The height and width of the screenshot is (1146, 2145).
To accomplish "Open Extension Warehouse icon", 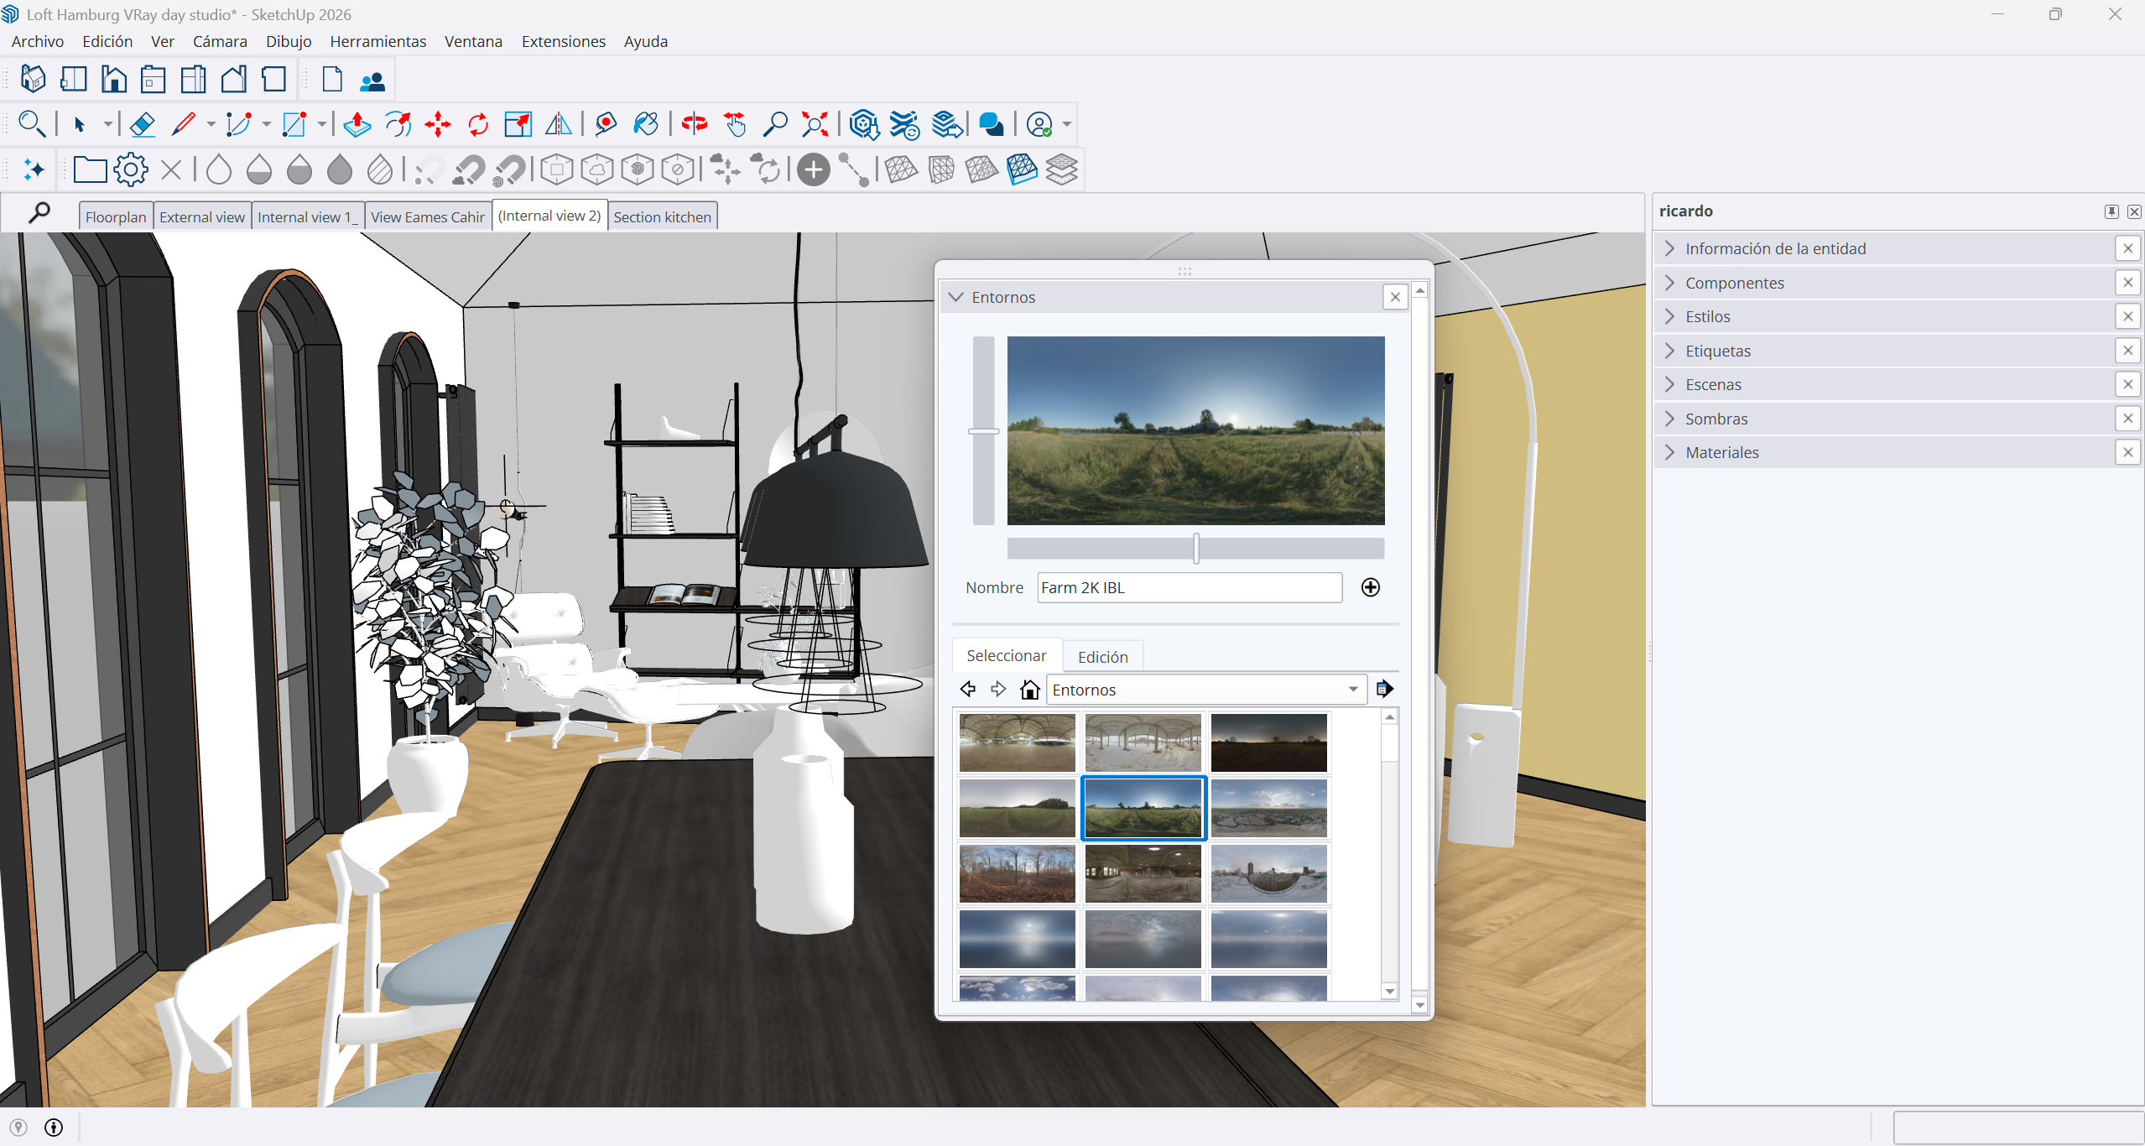I will 905,124.
